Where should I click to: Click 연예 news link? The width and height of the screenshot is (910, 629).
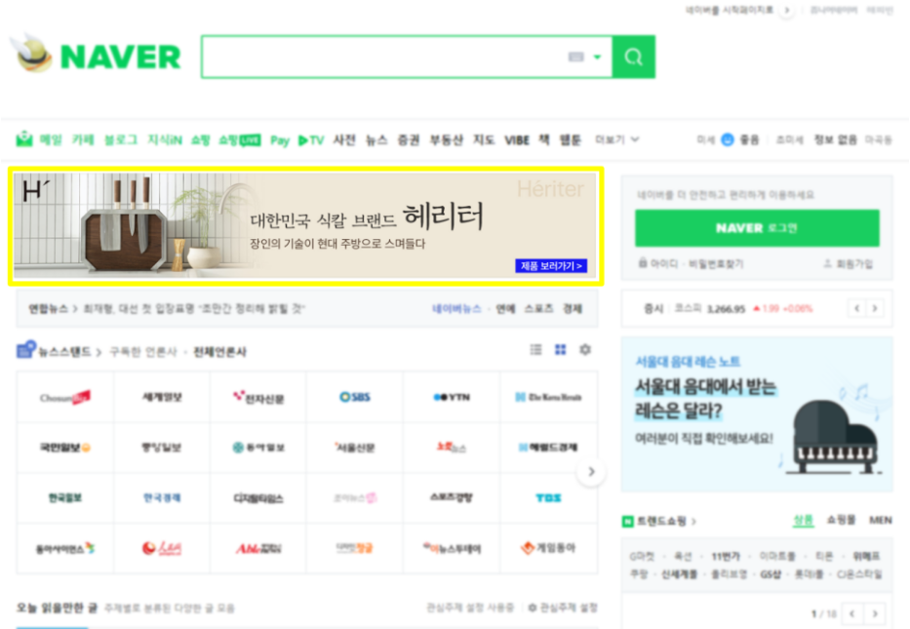pyautogui.click(x=505, y=309)
